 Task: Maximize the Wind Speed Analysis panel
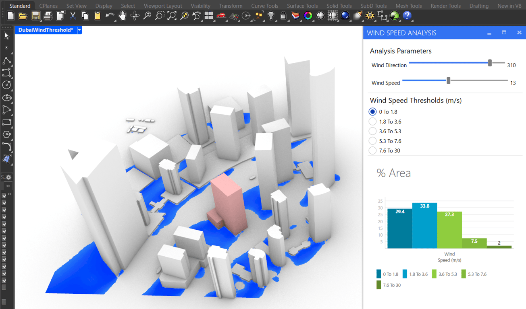click(504, 33)
